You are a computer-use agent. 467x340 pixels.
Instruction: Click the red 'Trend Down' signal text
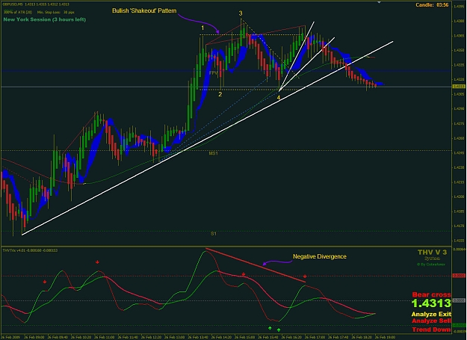coord(431,330)
